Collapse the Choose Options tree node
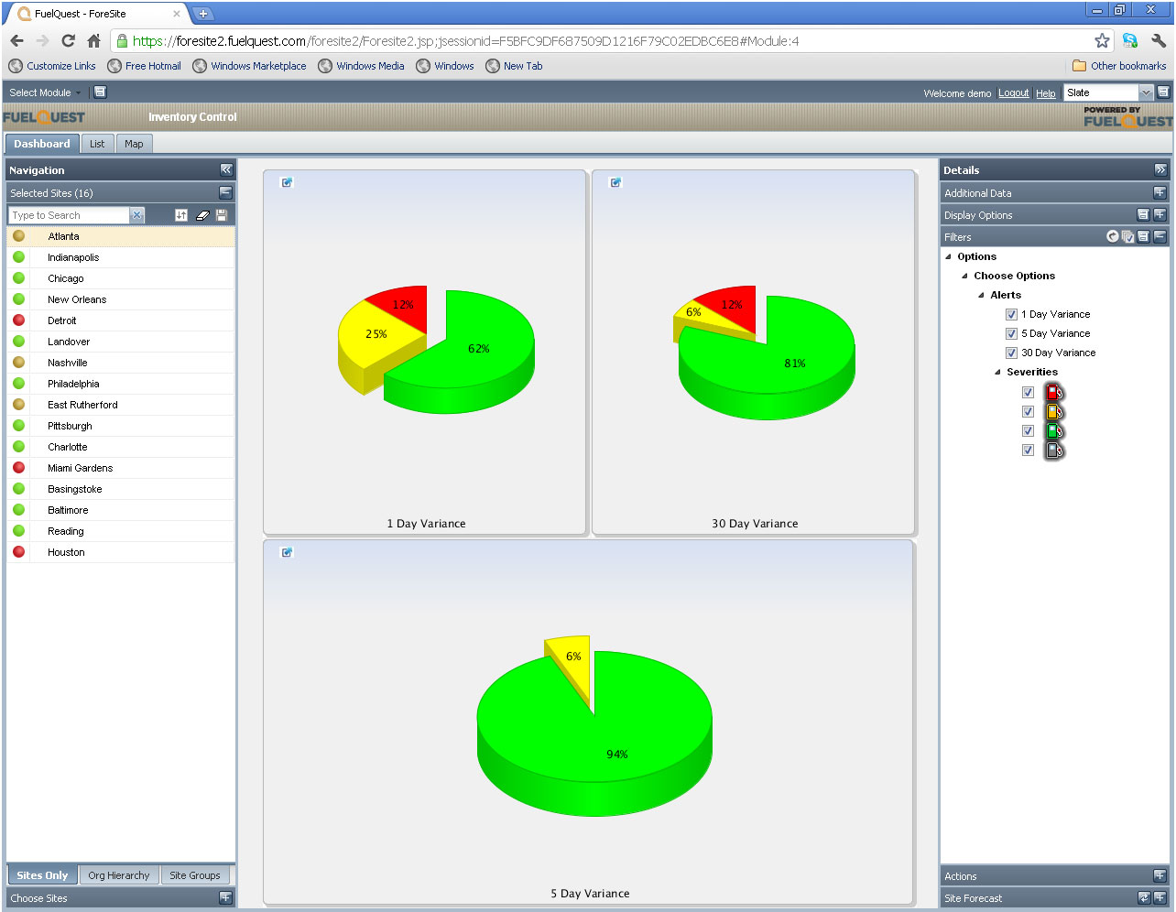 [x=964, y=277]
